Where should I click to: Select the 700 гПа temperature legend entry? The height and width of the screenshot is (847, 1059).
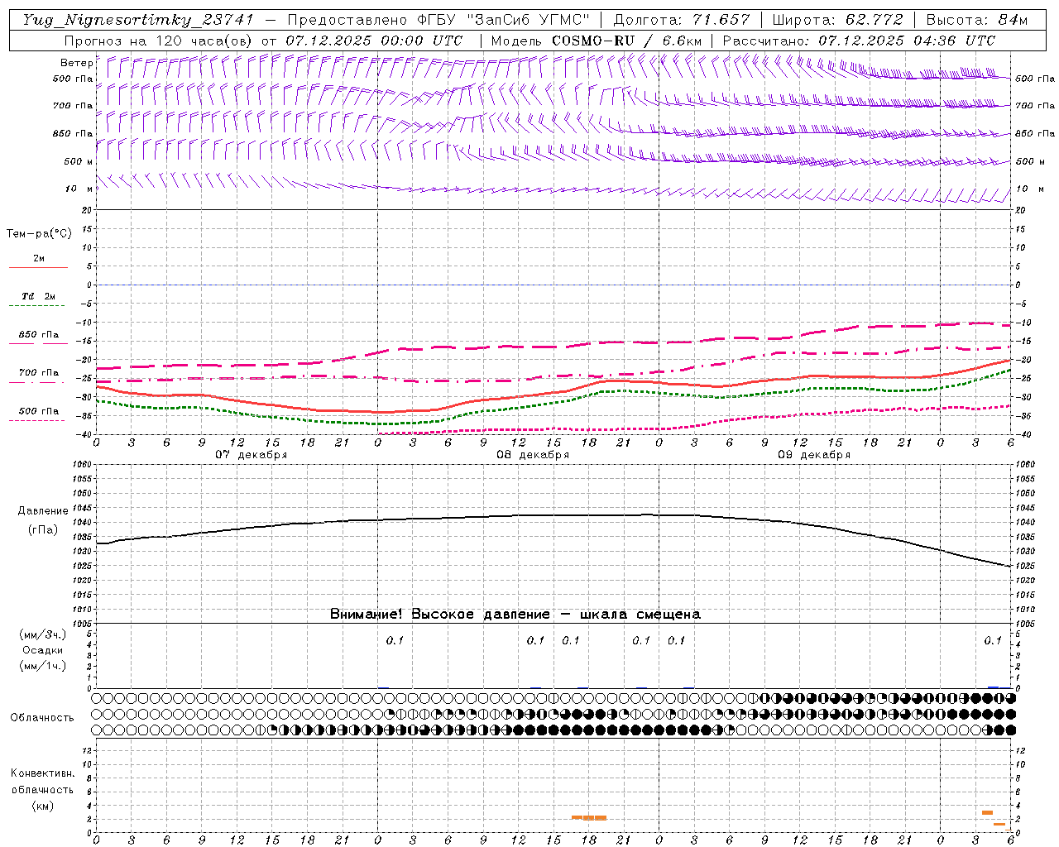point(39,373)
